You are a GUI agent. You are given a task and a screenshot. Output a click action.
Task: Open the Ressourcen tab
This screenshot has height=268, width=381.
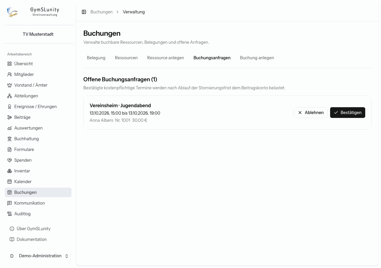pos(126,58)
